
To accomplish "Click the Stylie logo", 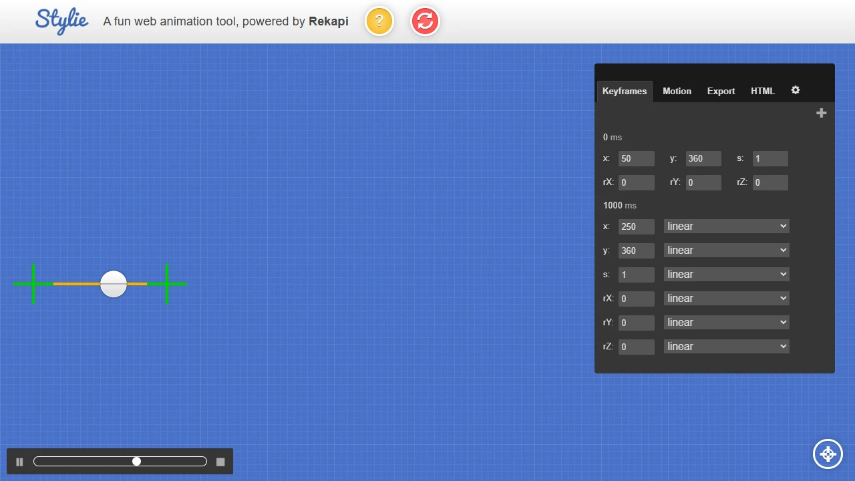I will [61, 21].
